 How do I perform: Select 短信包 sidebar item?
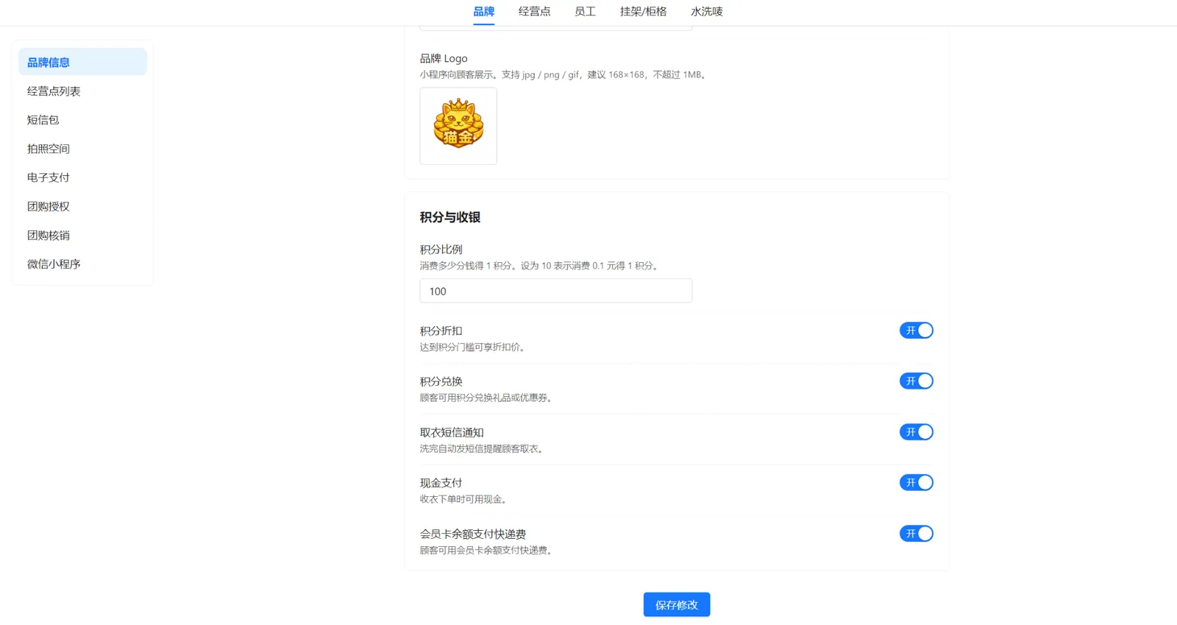82,120
